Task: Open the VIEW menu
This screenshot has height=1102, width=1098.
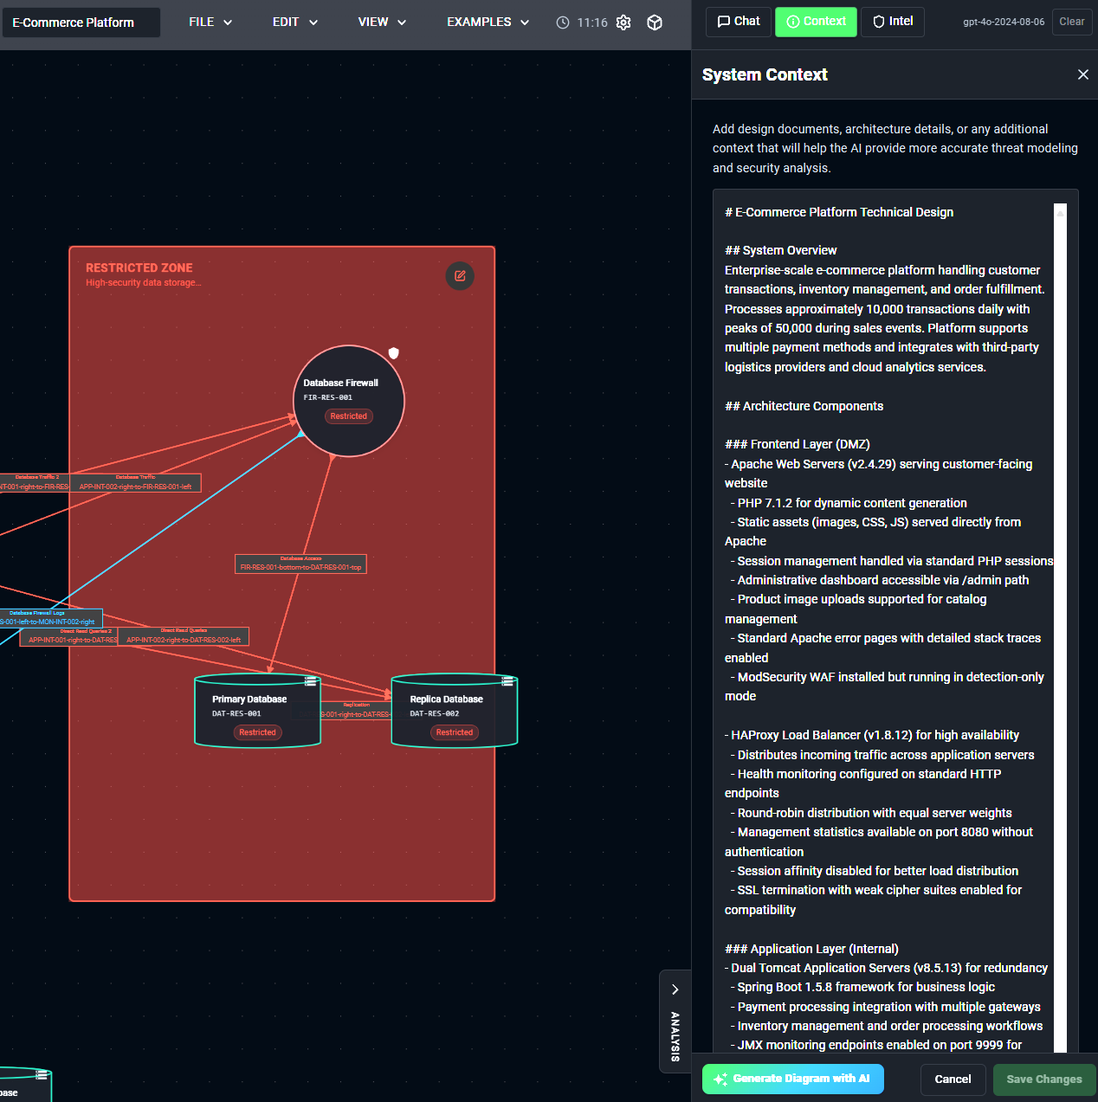Action: 382,23
